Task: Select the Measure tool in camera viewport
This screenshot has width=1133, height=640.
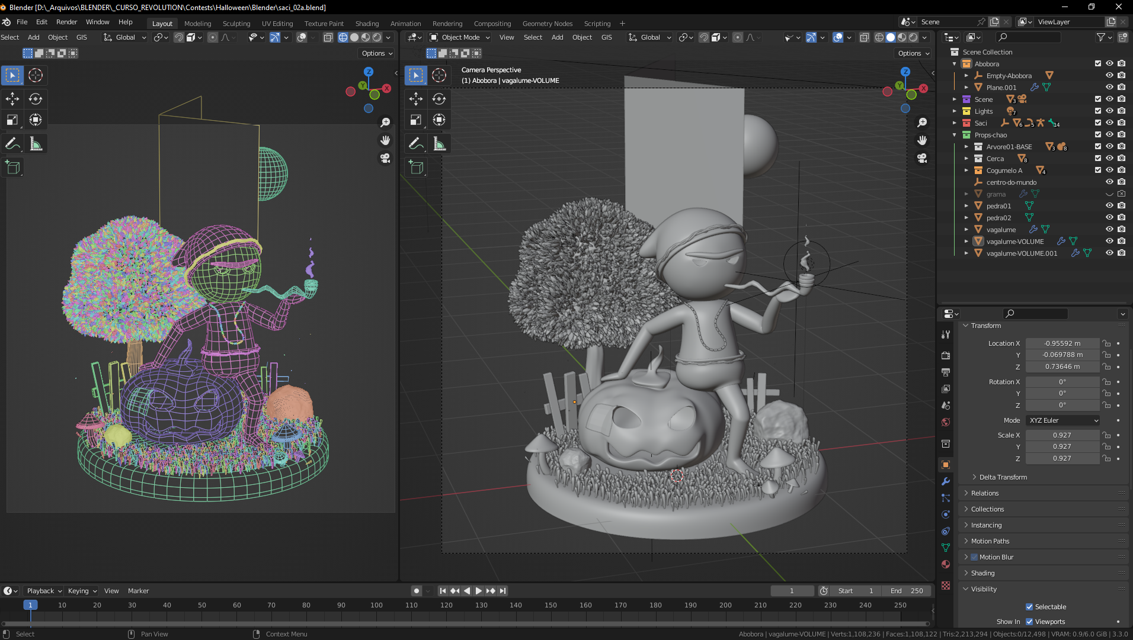Action: tap(439, 144)
